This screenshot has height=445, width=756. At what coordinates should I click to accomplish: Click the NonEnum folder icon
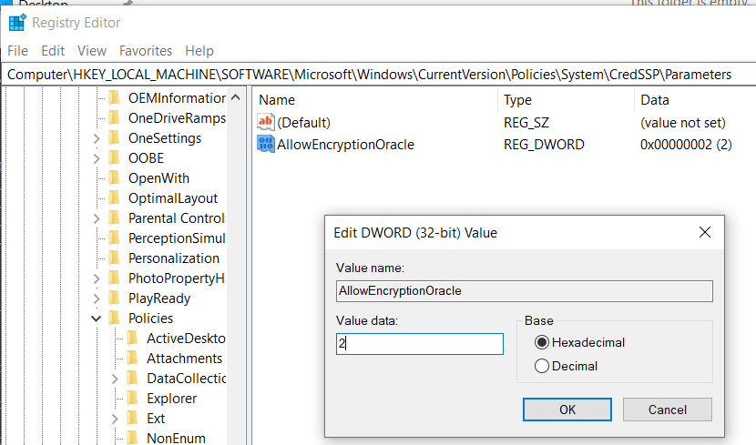click(133, 439)
